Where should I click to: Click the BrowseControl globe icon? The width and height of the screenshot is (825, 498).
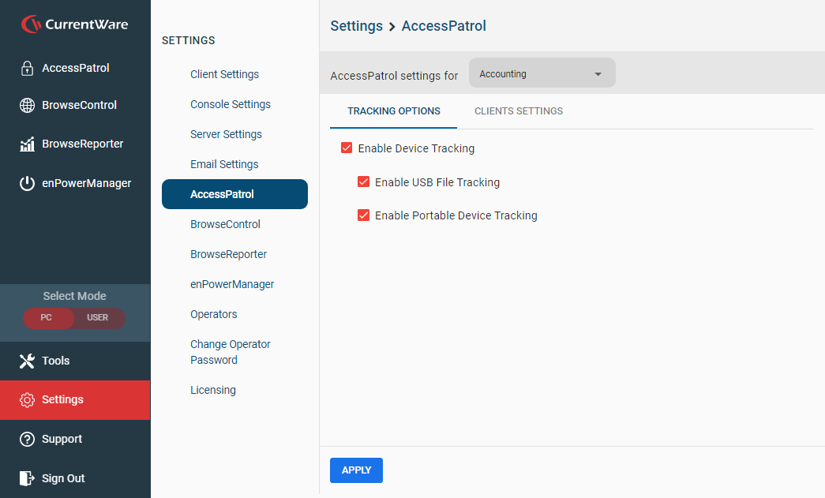(x=27, y=105)
